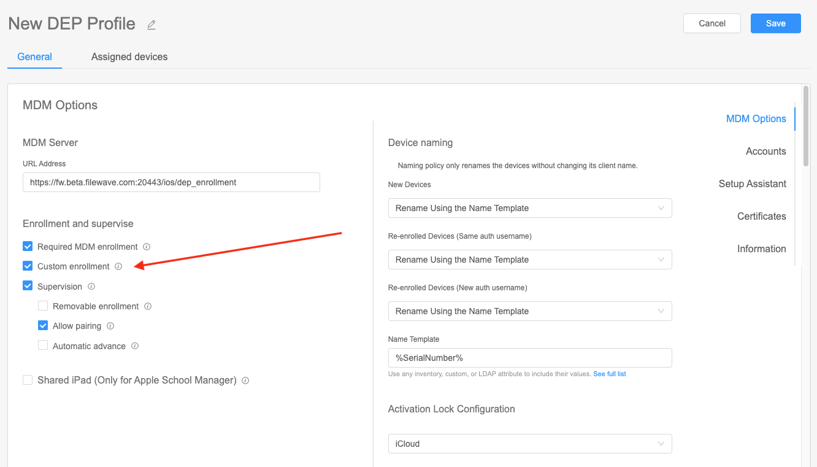Check the Shared iPad checkbox

point(28,380)
